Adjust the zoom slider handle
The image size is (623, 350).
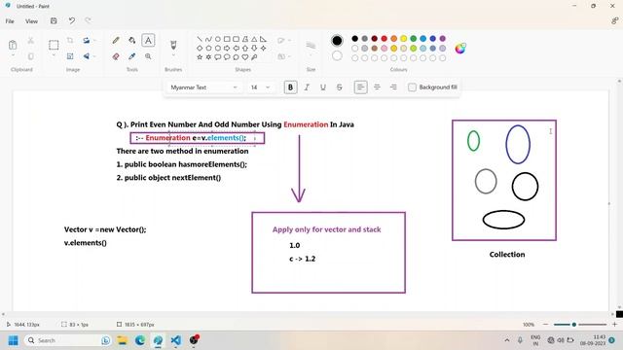tap(573, 324)
